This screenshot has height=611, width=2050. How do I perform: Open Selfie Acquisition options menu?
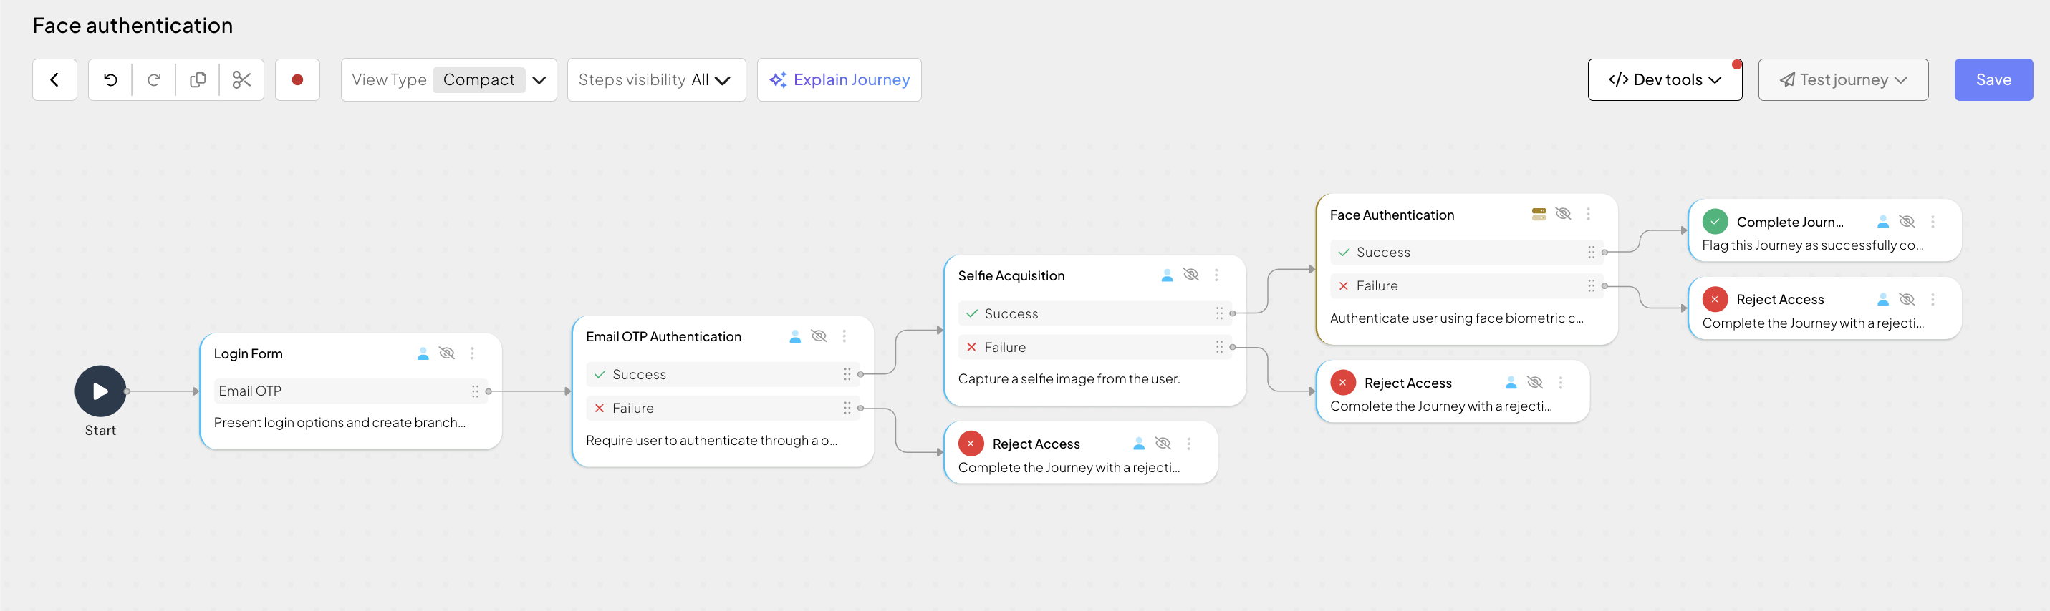click(1216, 275)
